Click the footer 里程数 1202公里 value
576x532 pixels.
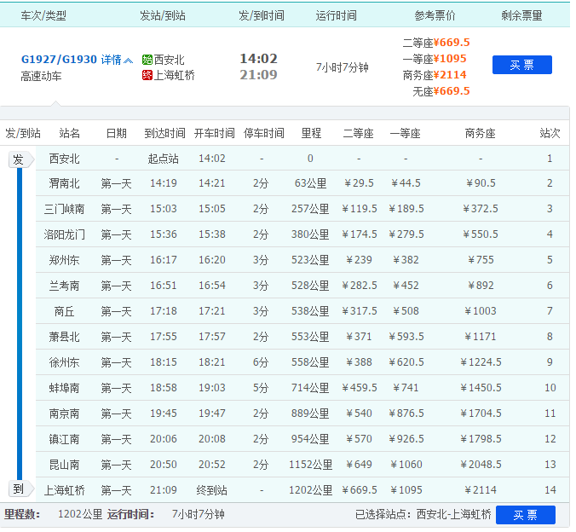[x=80, y=514]
